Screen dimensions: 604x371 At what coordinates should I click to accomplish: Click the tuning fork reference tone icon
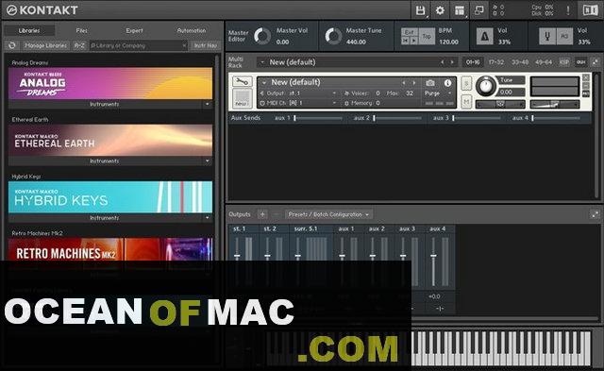(547, 37)
